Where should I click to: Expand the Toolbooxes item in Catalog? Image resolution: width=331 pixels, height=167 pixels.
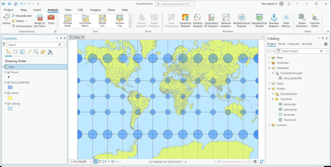[x=269, y=63]
